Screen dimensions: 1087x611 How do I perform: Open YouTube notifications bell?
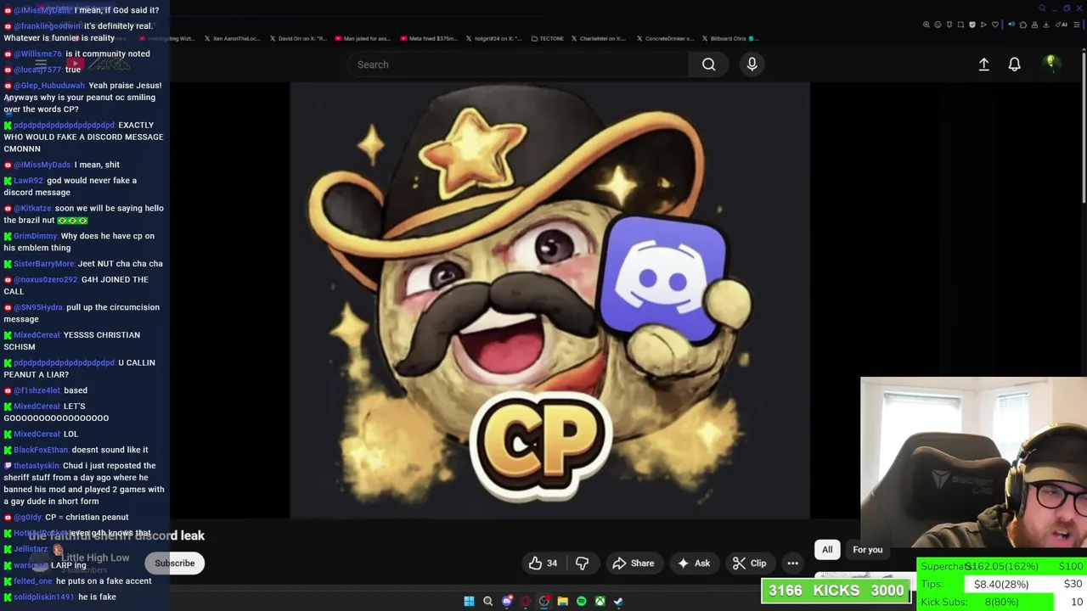1014,64
